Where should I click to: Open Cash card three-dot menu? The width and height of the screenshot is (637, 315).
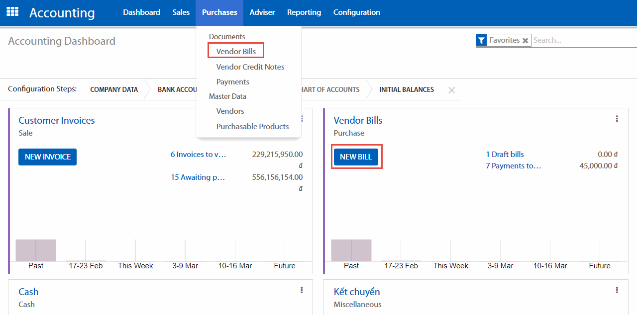302,290
